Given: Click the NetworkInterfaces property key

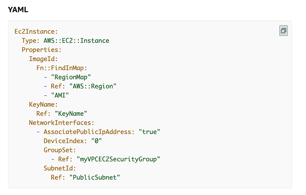Looking at the screenshot, I should [62, 123].
